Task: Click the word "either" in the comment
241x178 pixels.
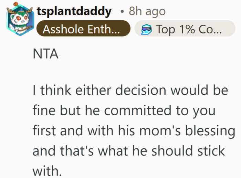Action: (95, 91)
